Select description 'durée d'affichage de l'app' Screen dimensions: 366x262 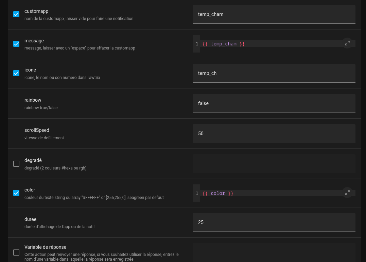point(59,227)
